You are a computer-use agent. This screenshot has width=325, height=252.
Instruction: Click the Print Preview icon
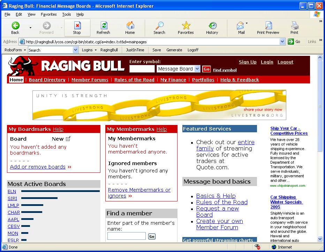coord(268,26)
